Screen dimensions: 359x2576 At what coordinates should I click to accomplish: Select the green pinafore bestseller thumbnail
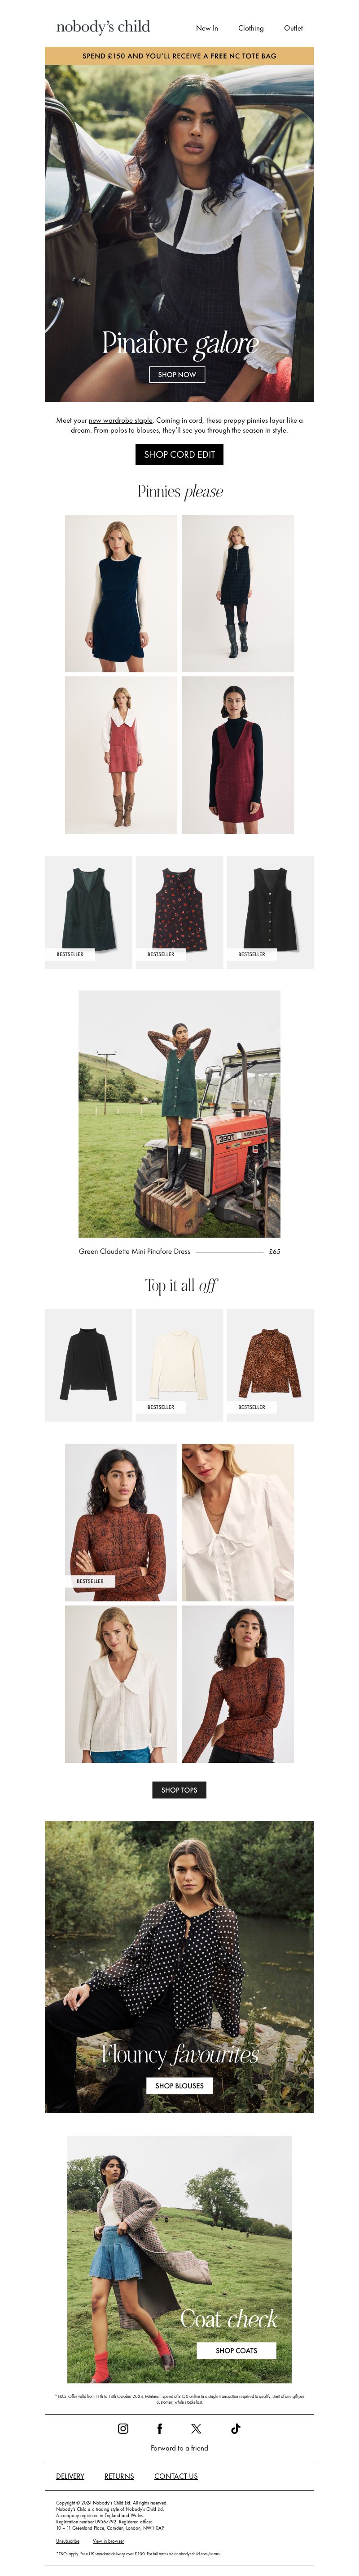tap(89, 912)
